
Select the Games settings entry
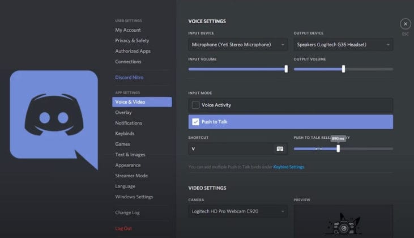(122, 144)
